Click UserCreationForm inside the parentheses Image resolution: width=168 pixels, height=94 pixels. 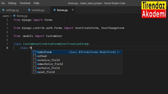(74, 44)
